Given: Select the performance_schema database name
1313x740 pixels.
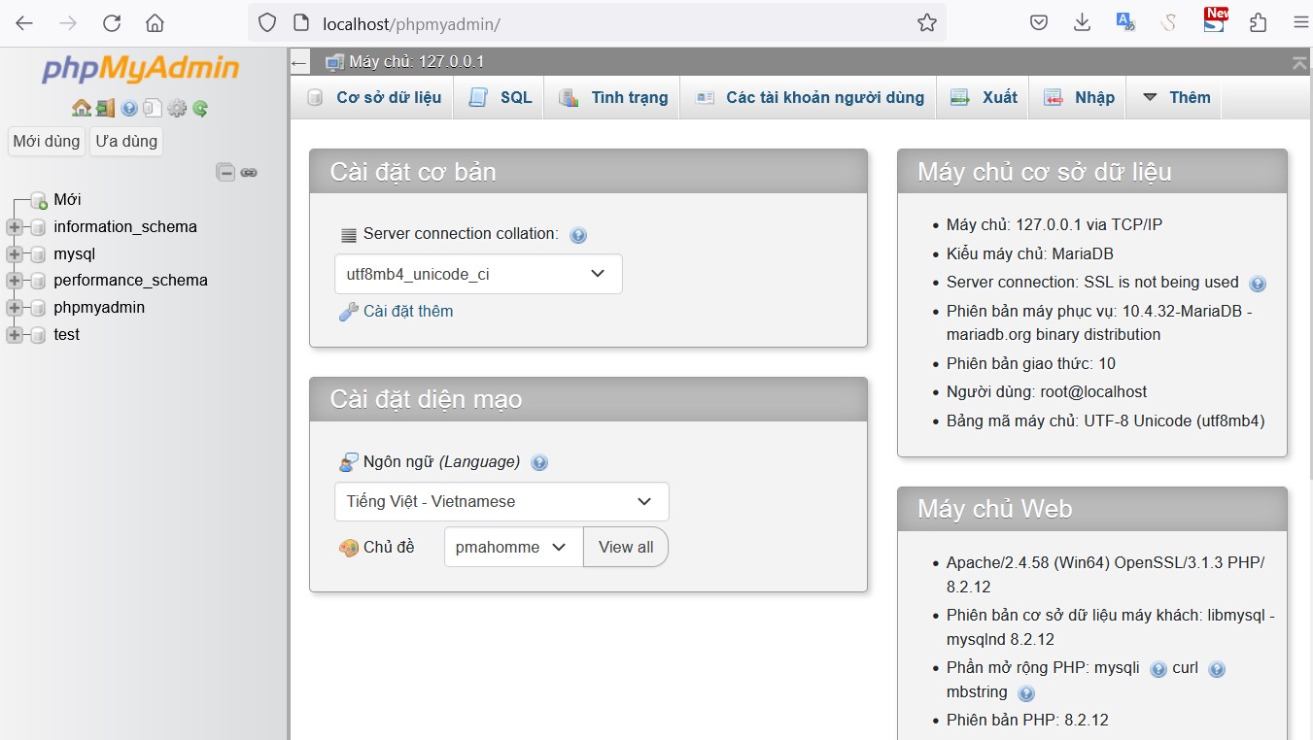Looking at the screenshot, I should point(130,281).
